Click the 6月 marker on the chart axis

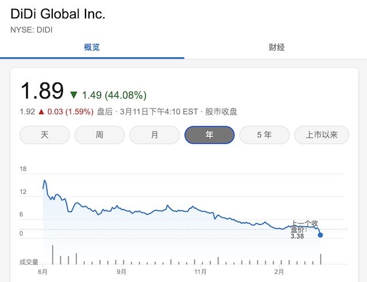pos(42,271)
